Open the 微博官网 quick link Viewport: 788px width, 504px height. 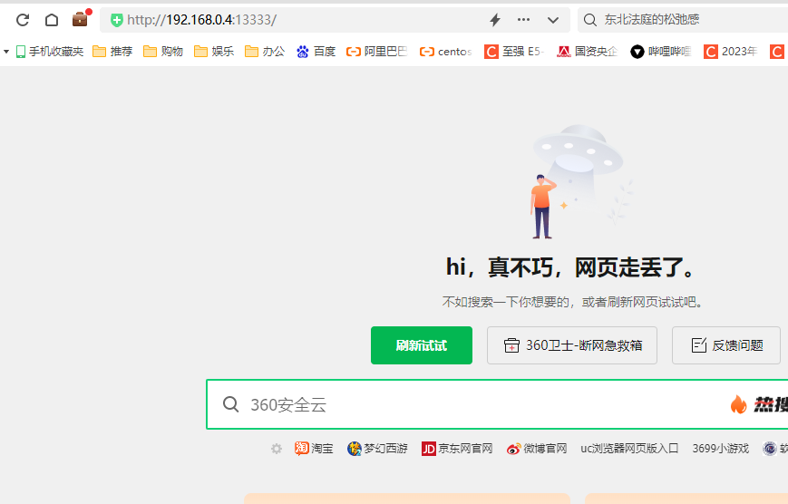537,448
